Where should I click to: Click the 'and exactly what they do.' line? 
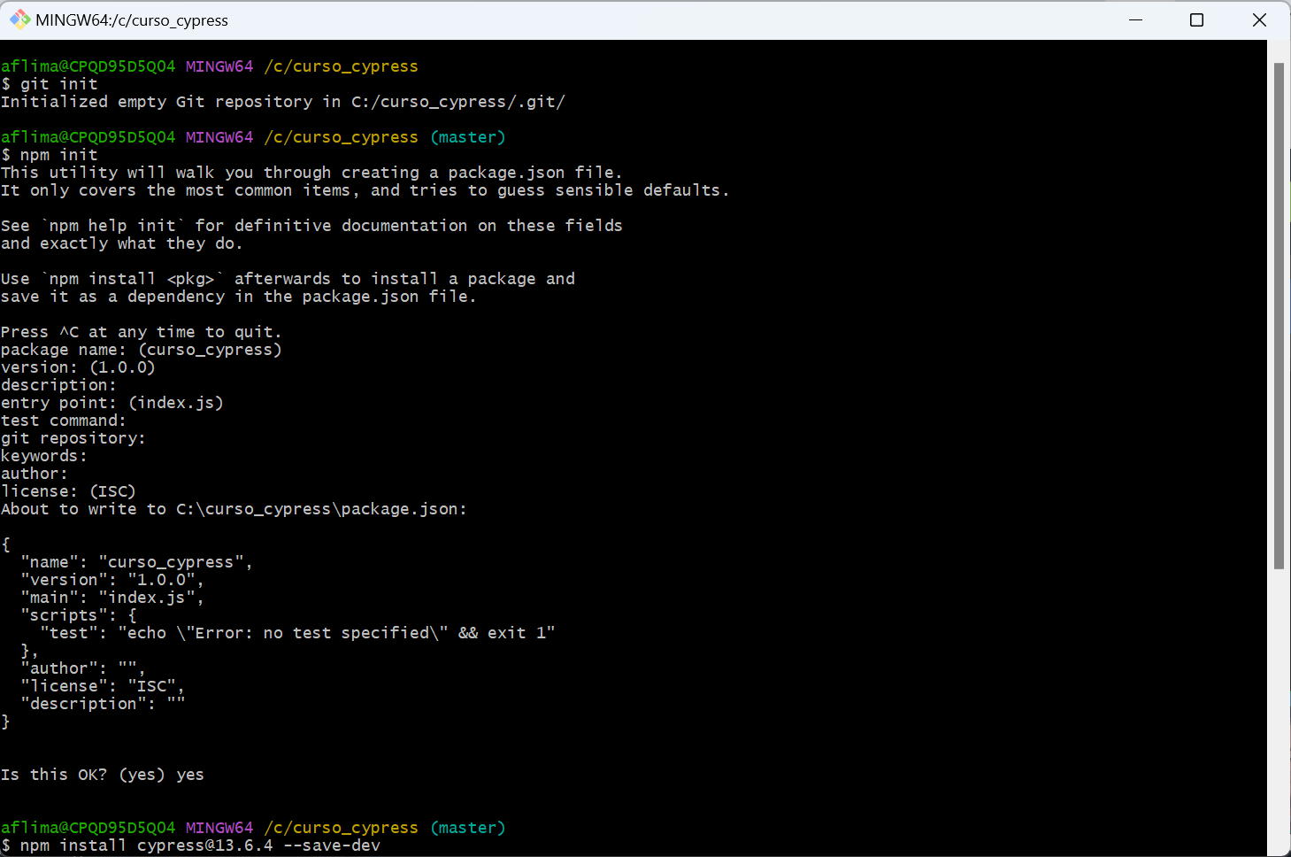(x=122, y=243)
